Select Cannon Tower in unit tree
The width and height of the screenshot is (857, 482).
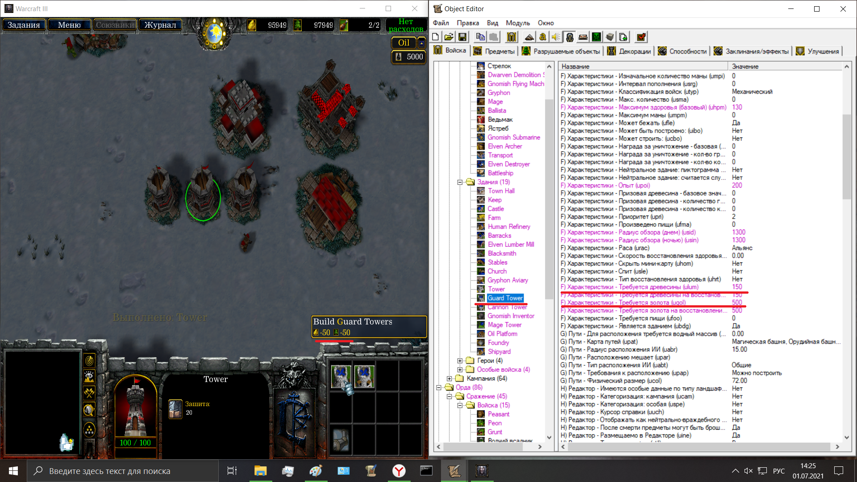[507, 307]
